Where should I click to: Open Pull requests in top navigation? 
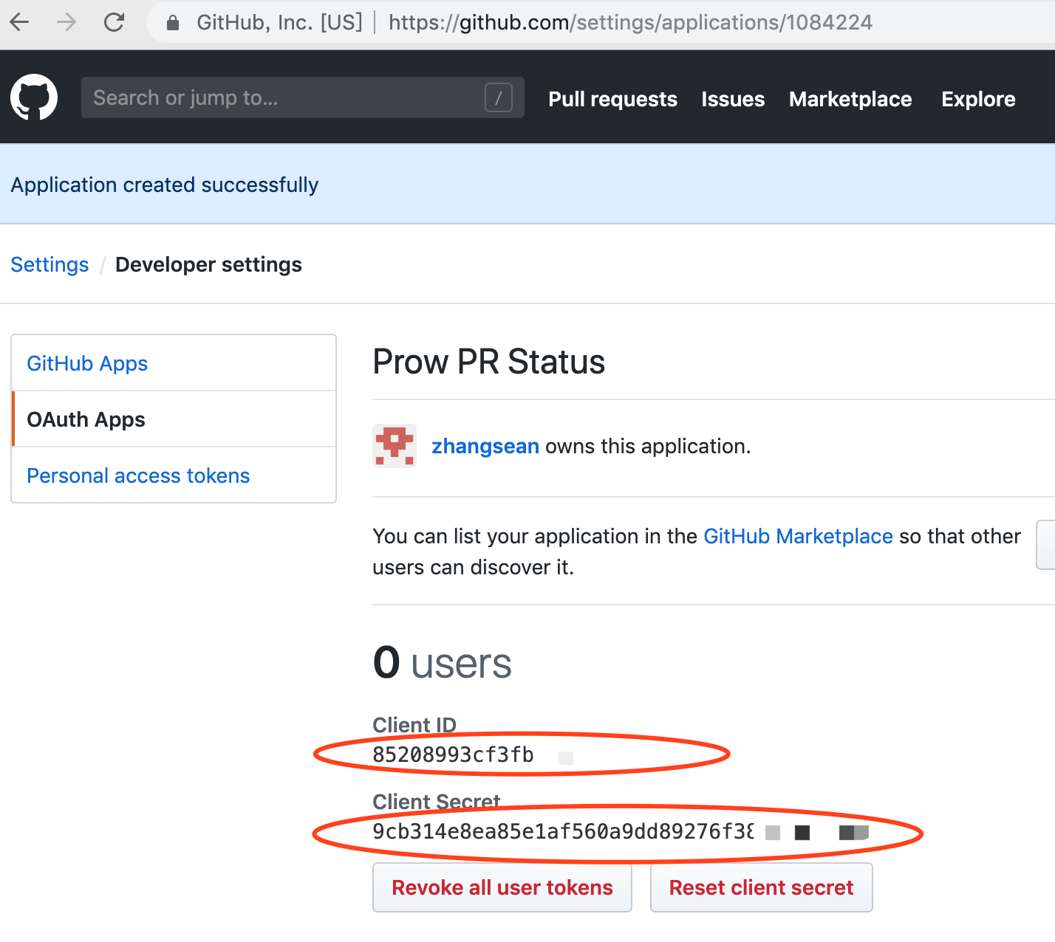click(x=612, y=99)
